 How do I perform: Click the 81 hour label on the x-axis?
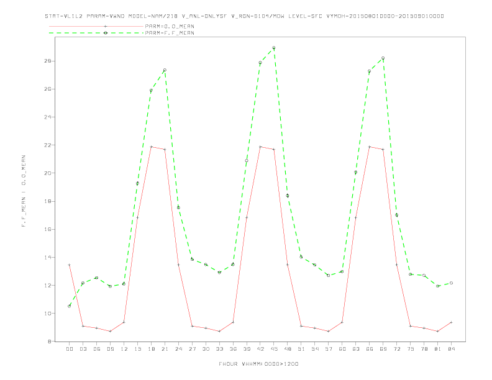click(438, 349)
